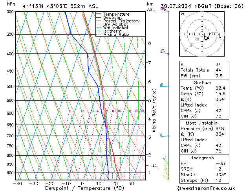The image size is (247, 191).
Task: Click the red Temperature legend color line
Action: (99, 14)
